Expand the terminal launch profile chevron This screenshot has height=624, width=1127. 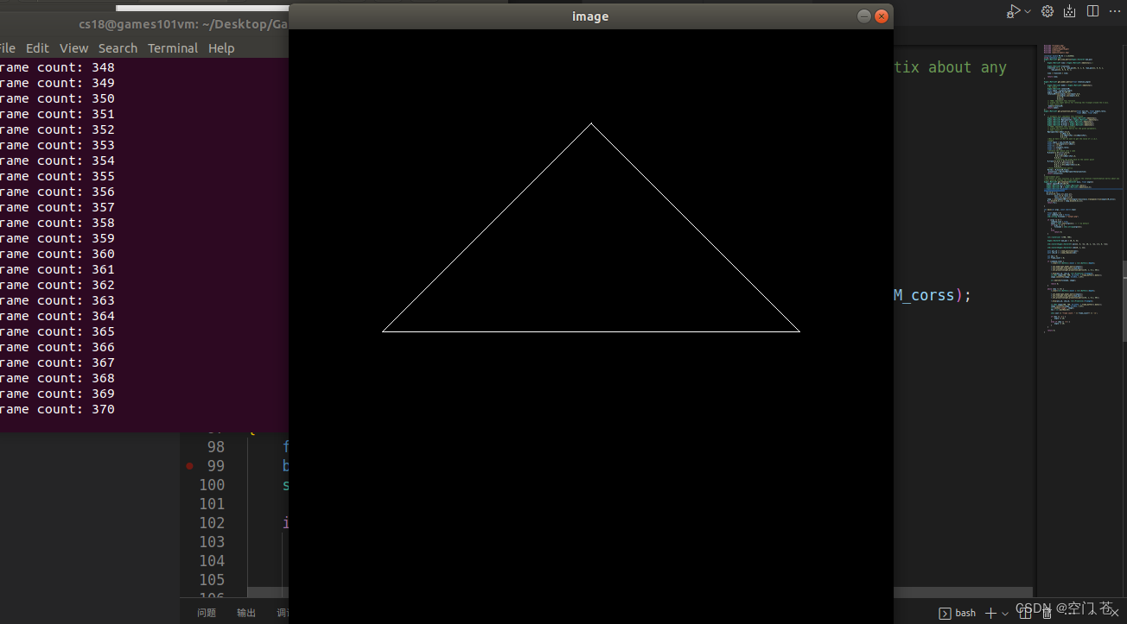click(1005, 614)
